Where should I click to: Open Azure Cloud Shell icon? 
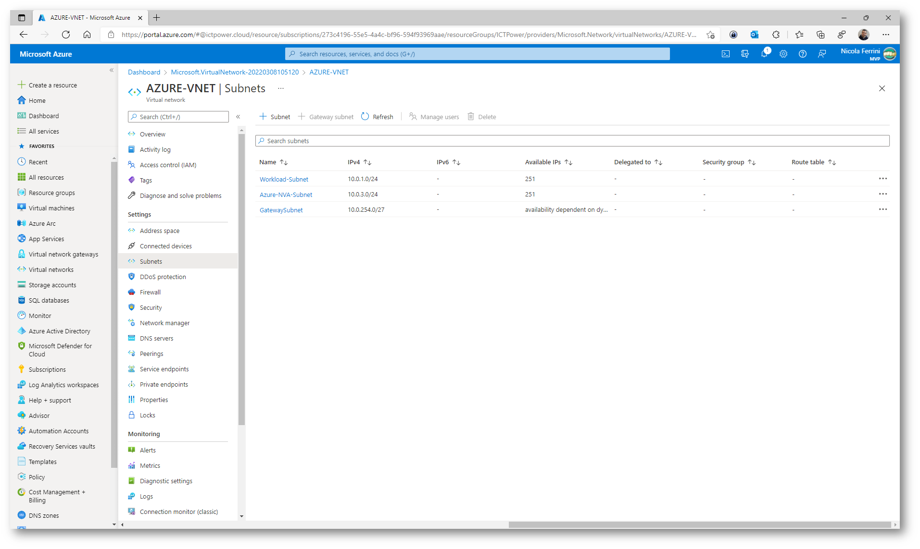(726, 54)
